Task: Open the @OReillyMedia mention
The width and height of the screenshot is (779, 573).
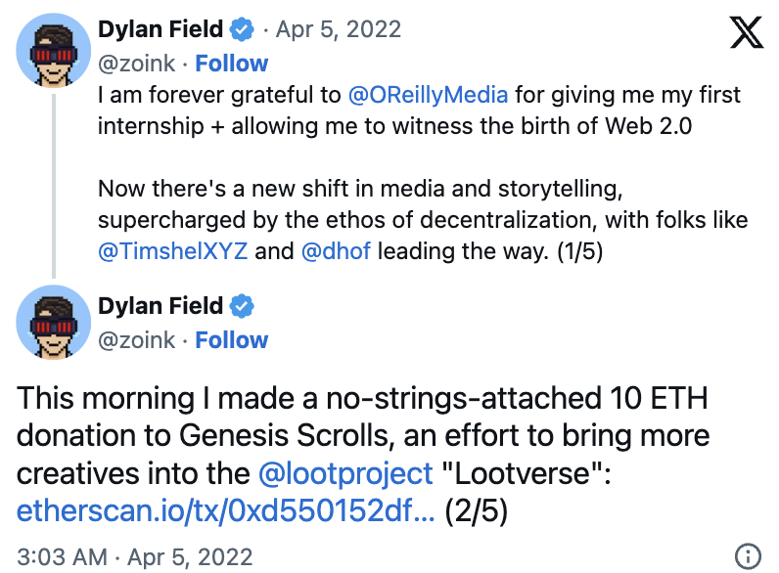Action: pyautogui.click(x=428, y=96)
